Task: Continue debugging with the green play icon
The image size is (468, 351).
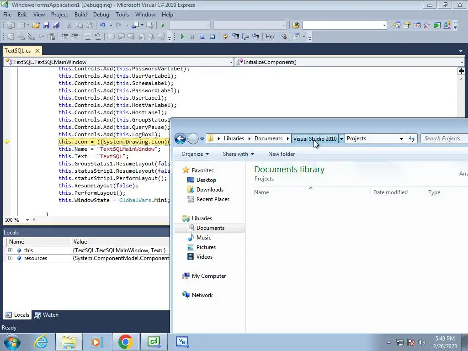Action: (x=182, y=37)
